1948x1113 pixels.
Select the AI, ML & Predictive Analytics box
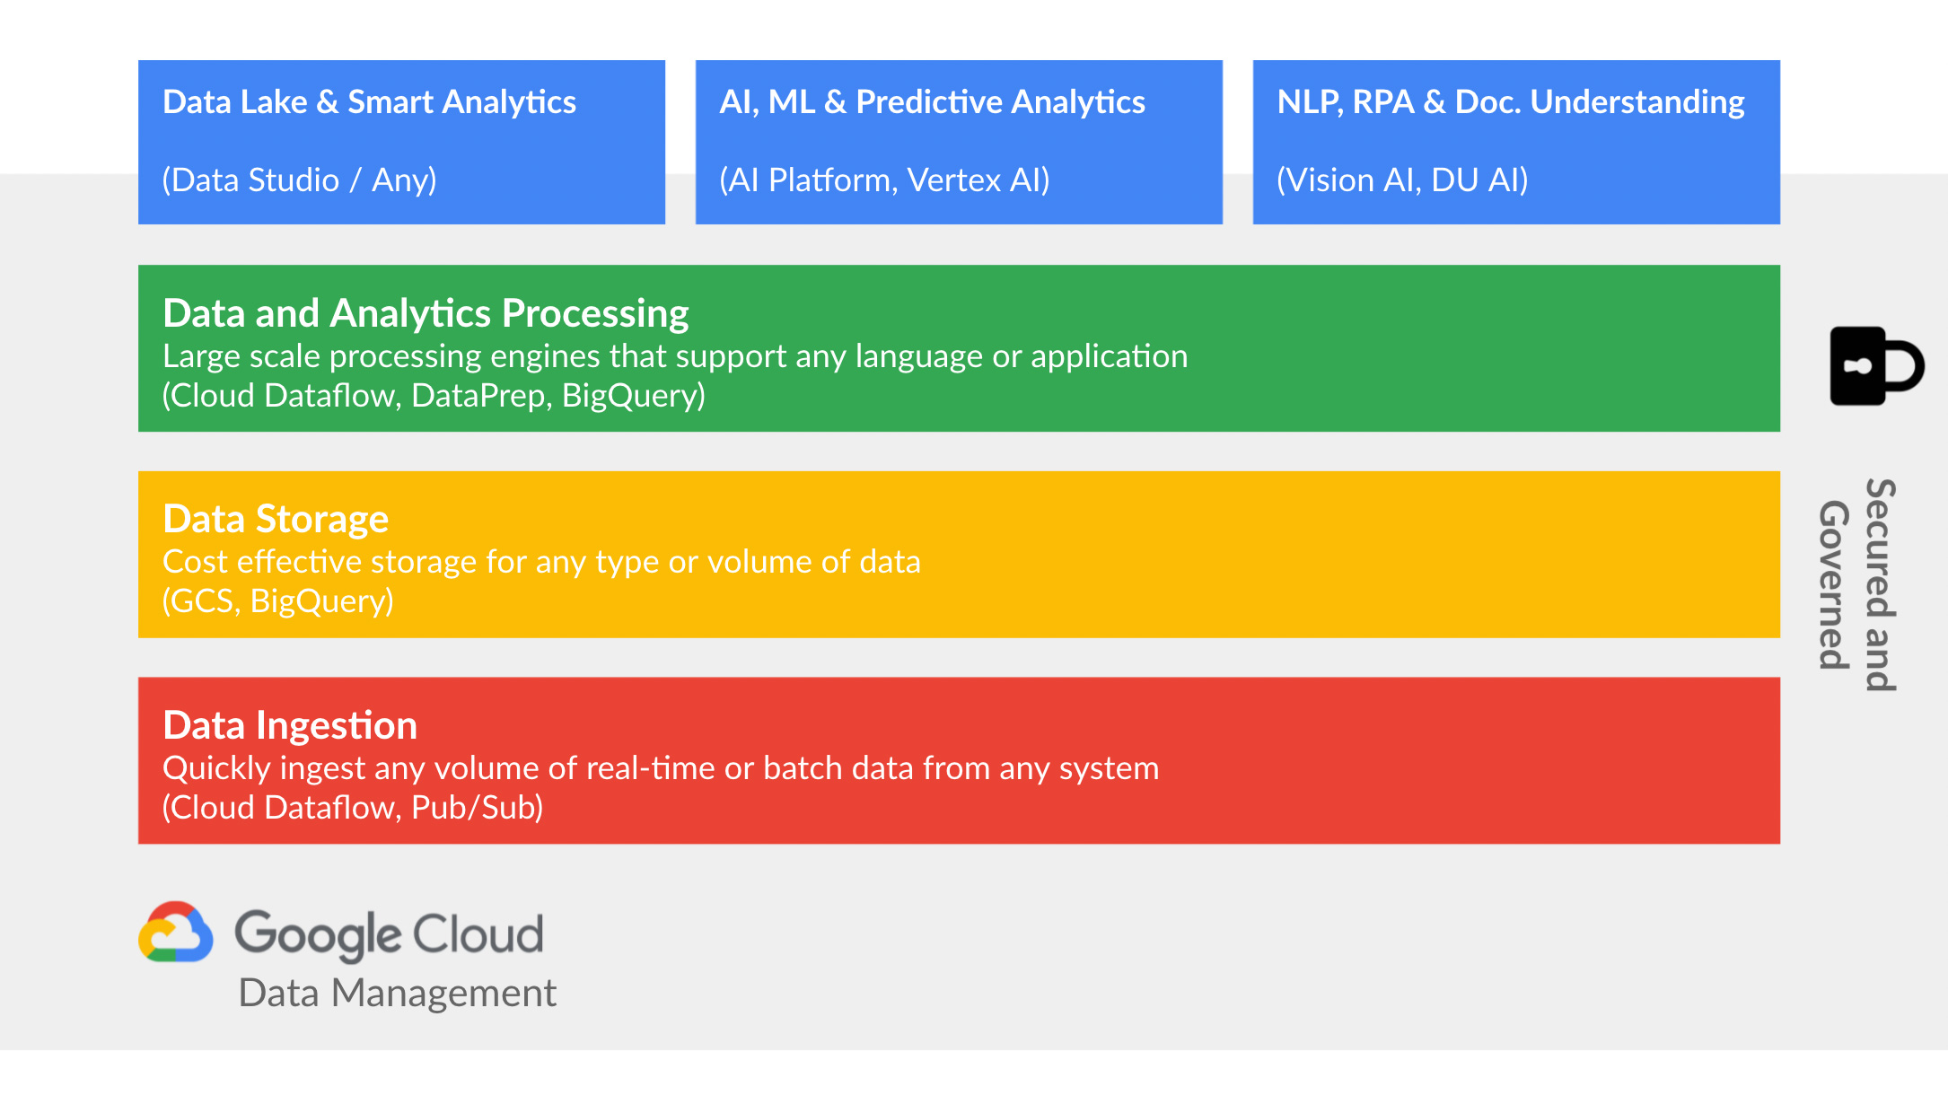point(958,142)
